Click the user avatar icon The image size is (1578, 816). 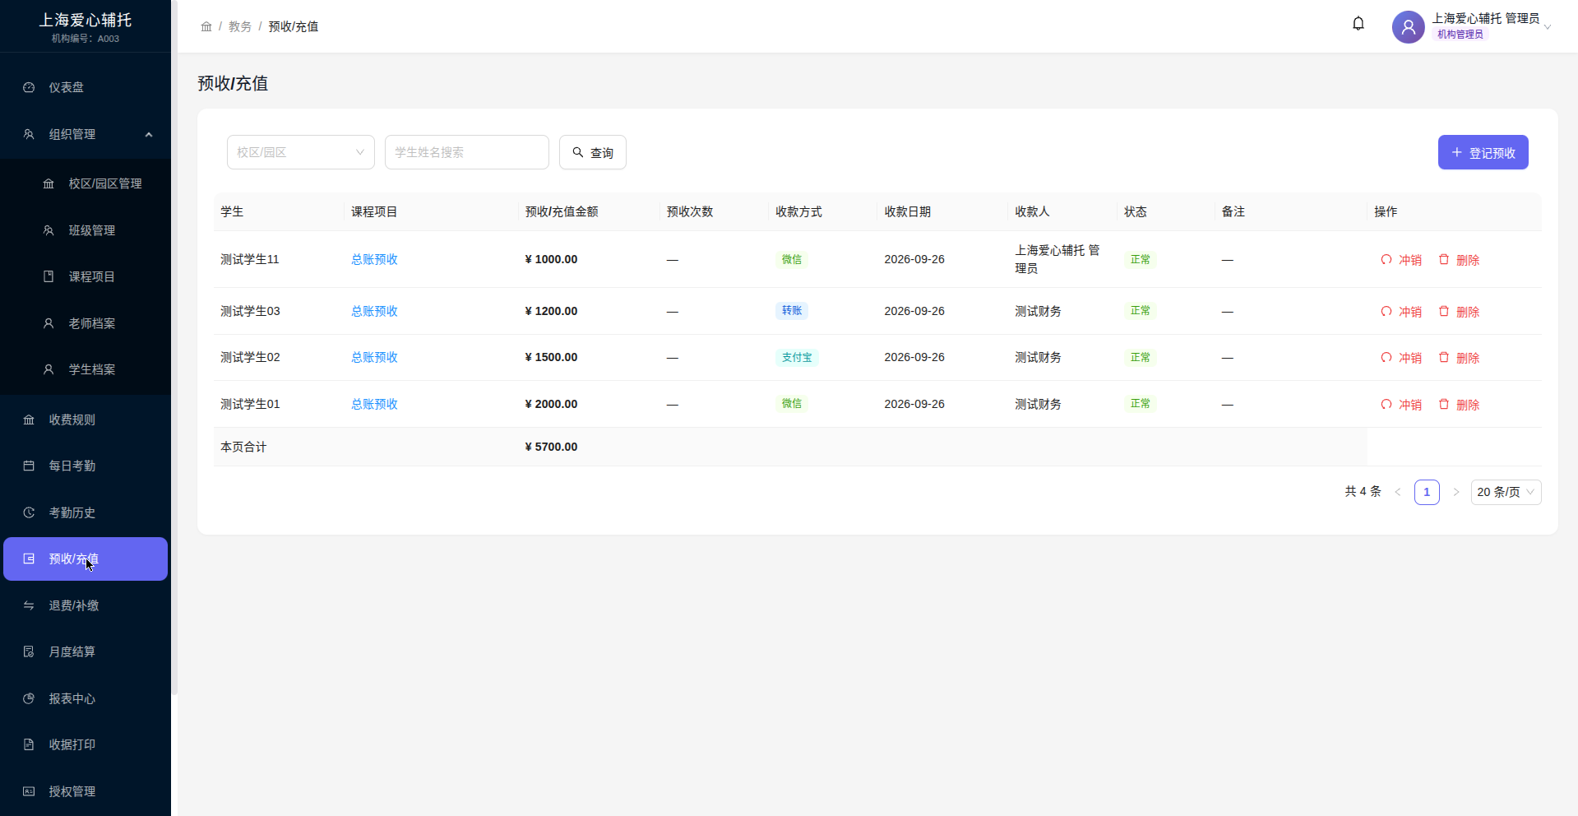click(x=1408, y=27)
